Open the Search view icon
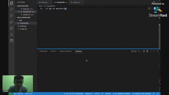Image resolution: width=169 pixels, height=95 pixels. coord(12,9)
